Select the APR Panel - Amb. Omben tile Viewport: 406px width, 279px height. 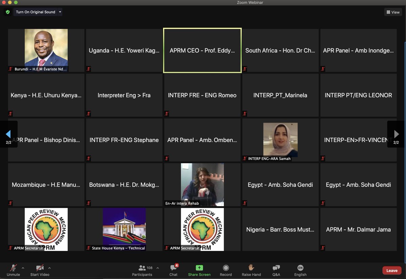coord(202,140)
